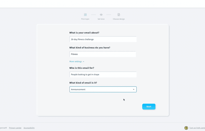Click the email type dropdown arrow

134,89
